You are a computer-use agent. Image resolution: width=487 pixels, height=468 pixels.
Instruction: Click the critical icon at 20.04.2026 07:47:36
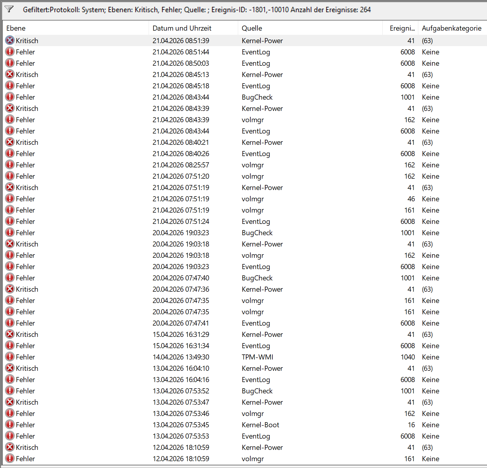(x=10, y=289)
